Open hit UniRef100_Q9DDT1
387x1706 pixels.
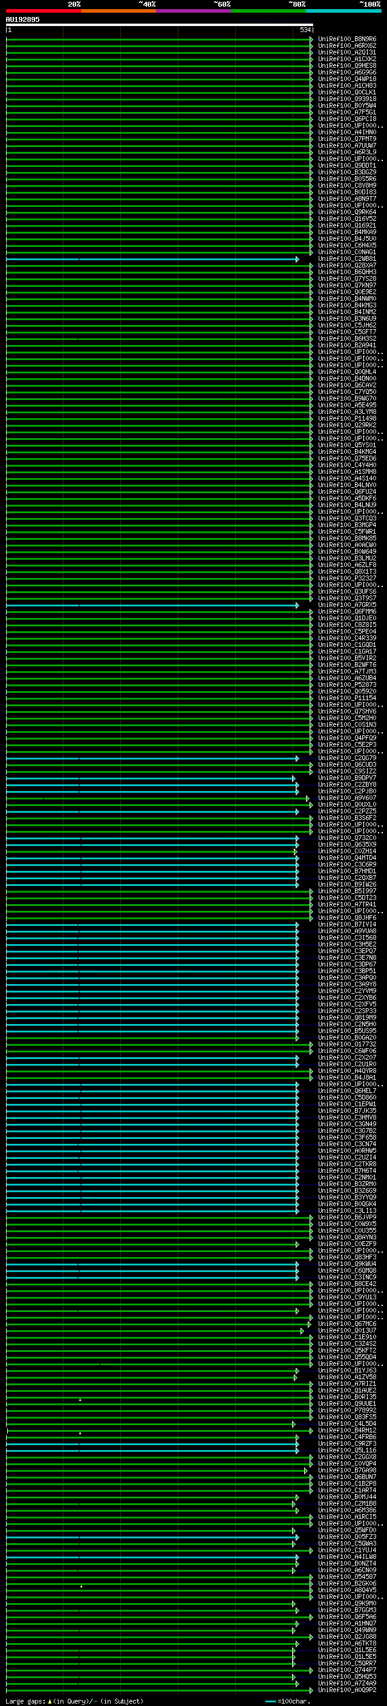[x=347, y=166]
